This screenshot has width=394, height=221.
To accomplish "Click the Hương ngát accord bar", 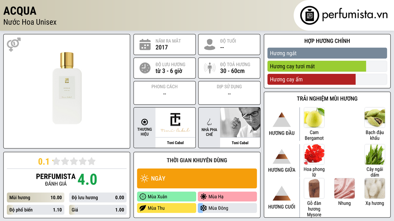I will pyautogui.click(x=327, y=53).
